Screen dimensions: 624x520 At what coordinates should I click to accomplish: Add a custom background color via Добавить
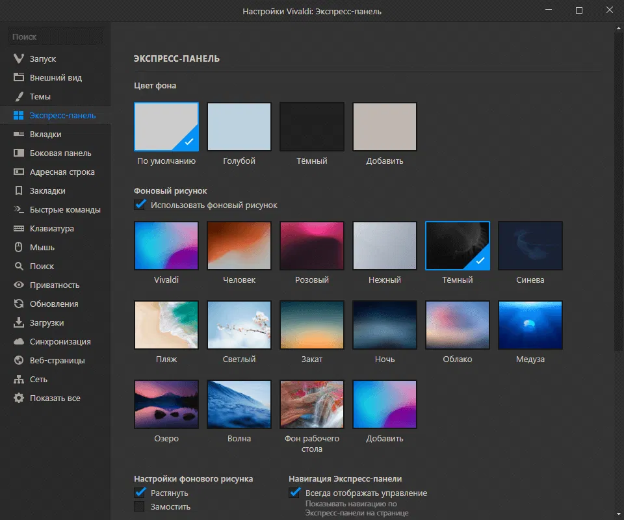385,127
